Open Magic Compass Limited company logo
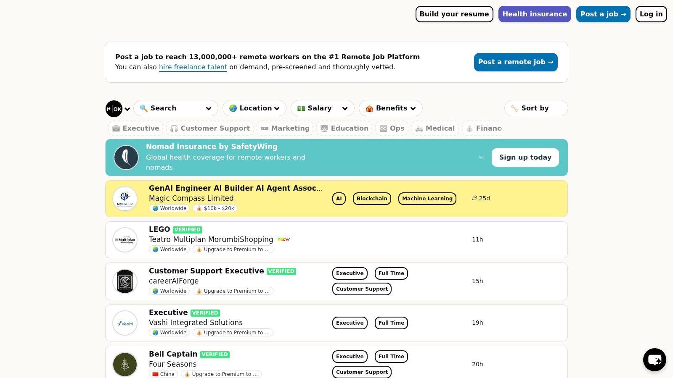The height and width of the screenshot is (378, 673). [125, 199]
